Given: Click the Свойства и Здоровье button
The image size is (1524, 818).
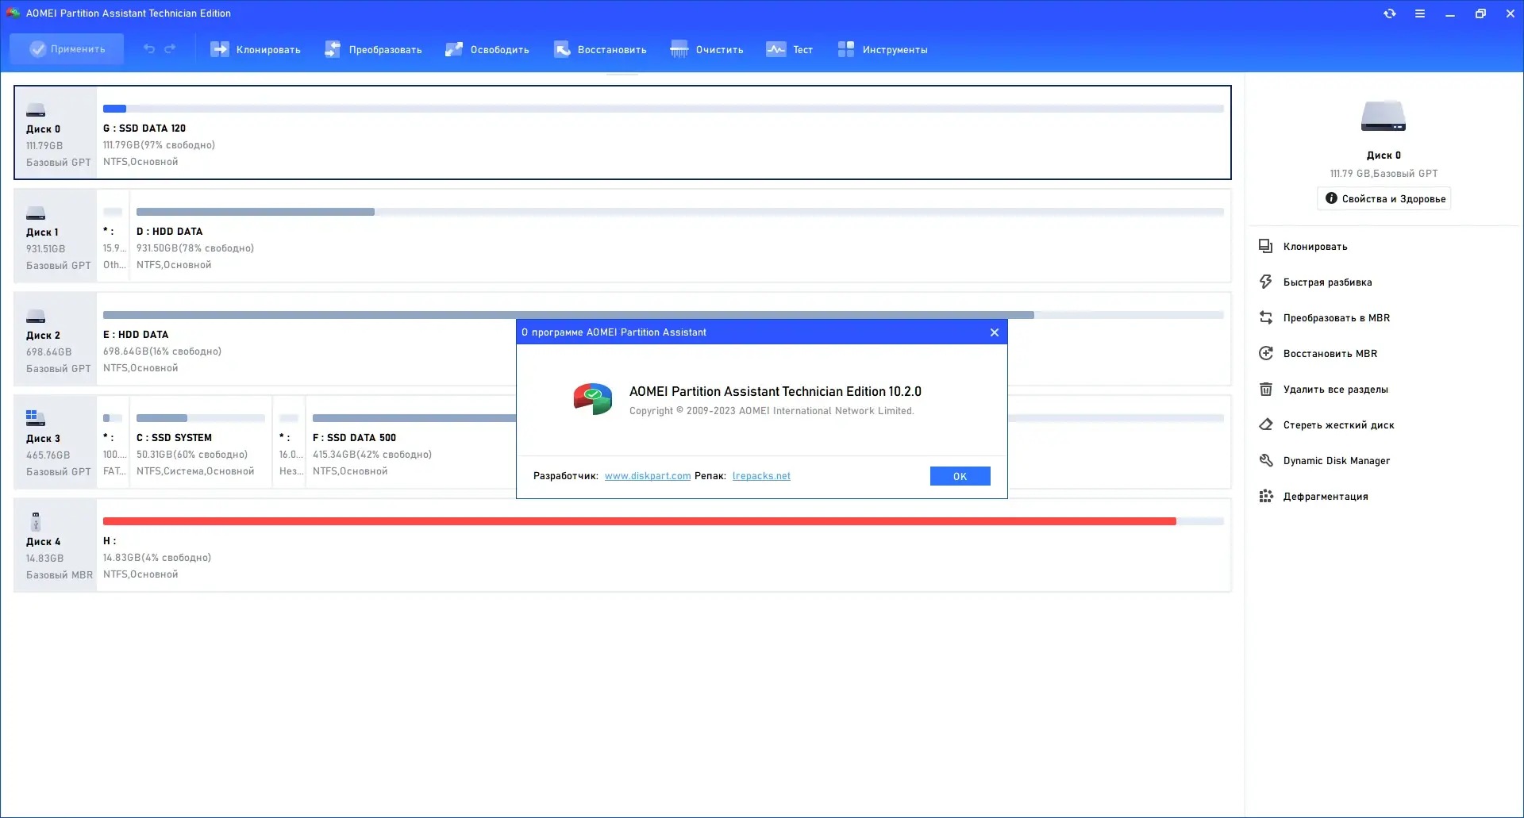Looking at the screenshot, I should [1384, 198].
